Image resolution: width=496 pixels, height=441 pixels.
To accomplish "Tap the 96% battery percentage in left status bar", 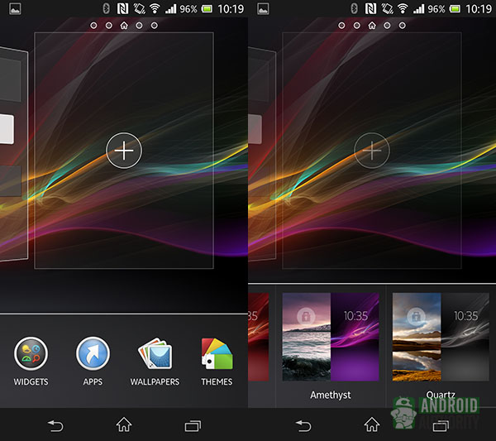I will point(188,8).
